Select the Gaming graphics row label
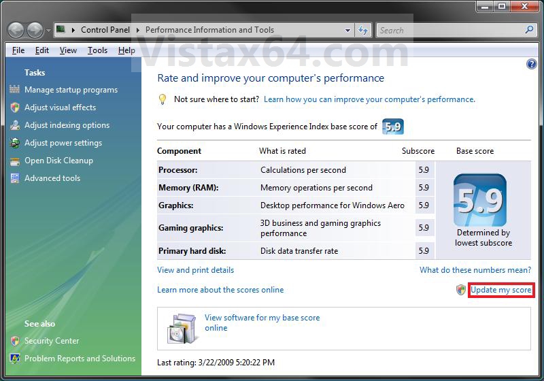 click(191, 228)
